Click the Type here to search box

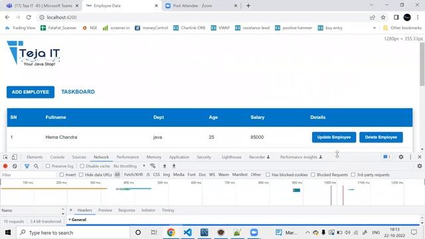coord(73,232)
